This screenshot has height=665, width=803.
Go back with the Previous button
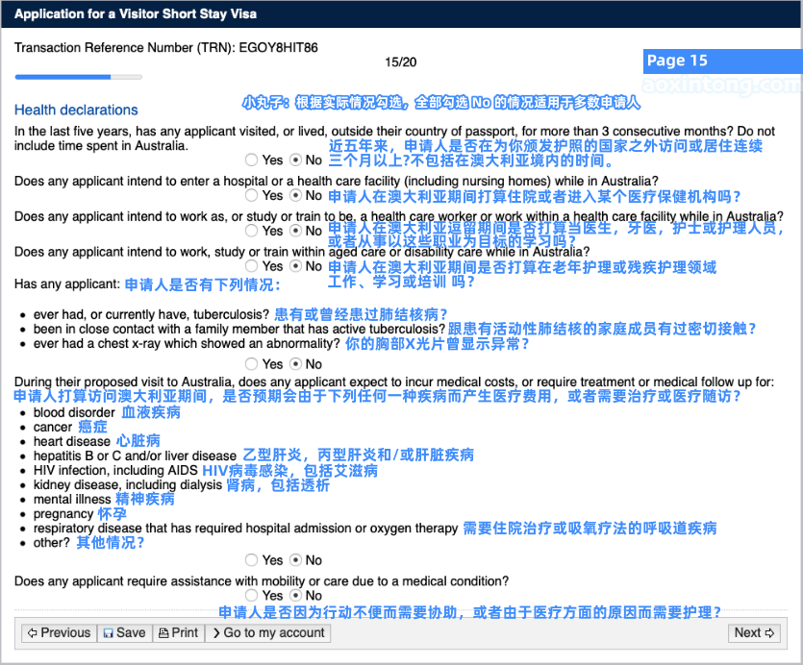(59, 632)
